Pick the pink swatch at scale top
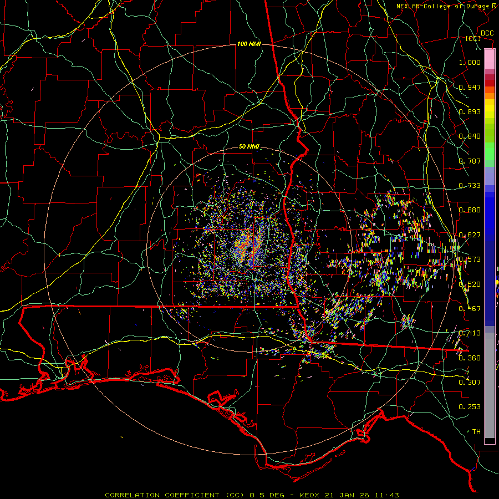 coord(490,59)
